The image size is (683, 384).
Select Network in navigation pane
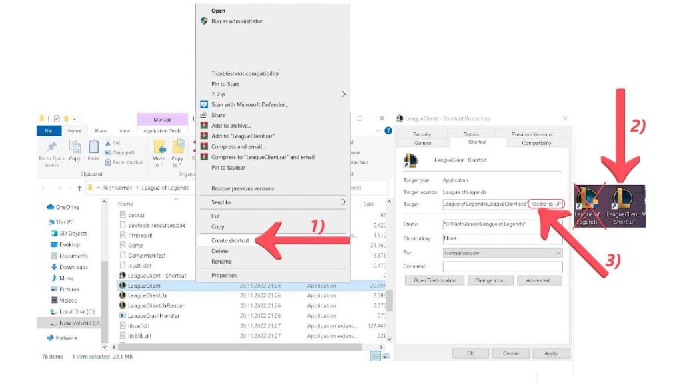click(62, 337)
